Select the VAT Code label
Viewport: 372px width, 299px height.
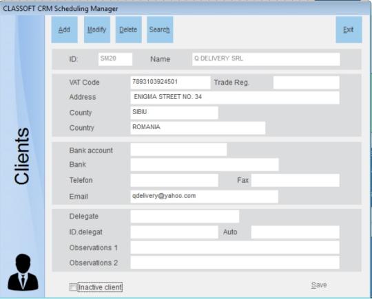pyautogui.click(x=84, y=82)
